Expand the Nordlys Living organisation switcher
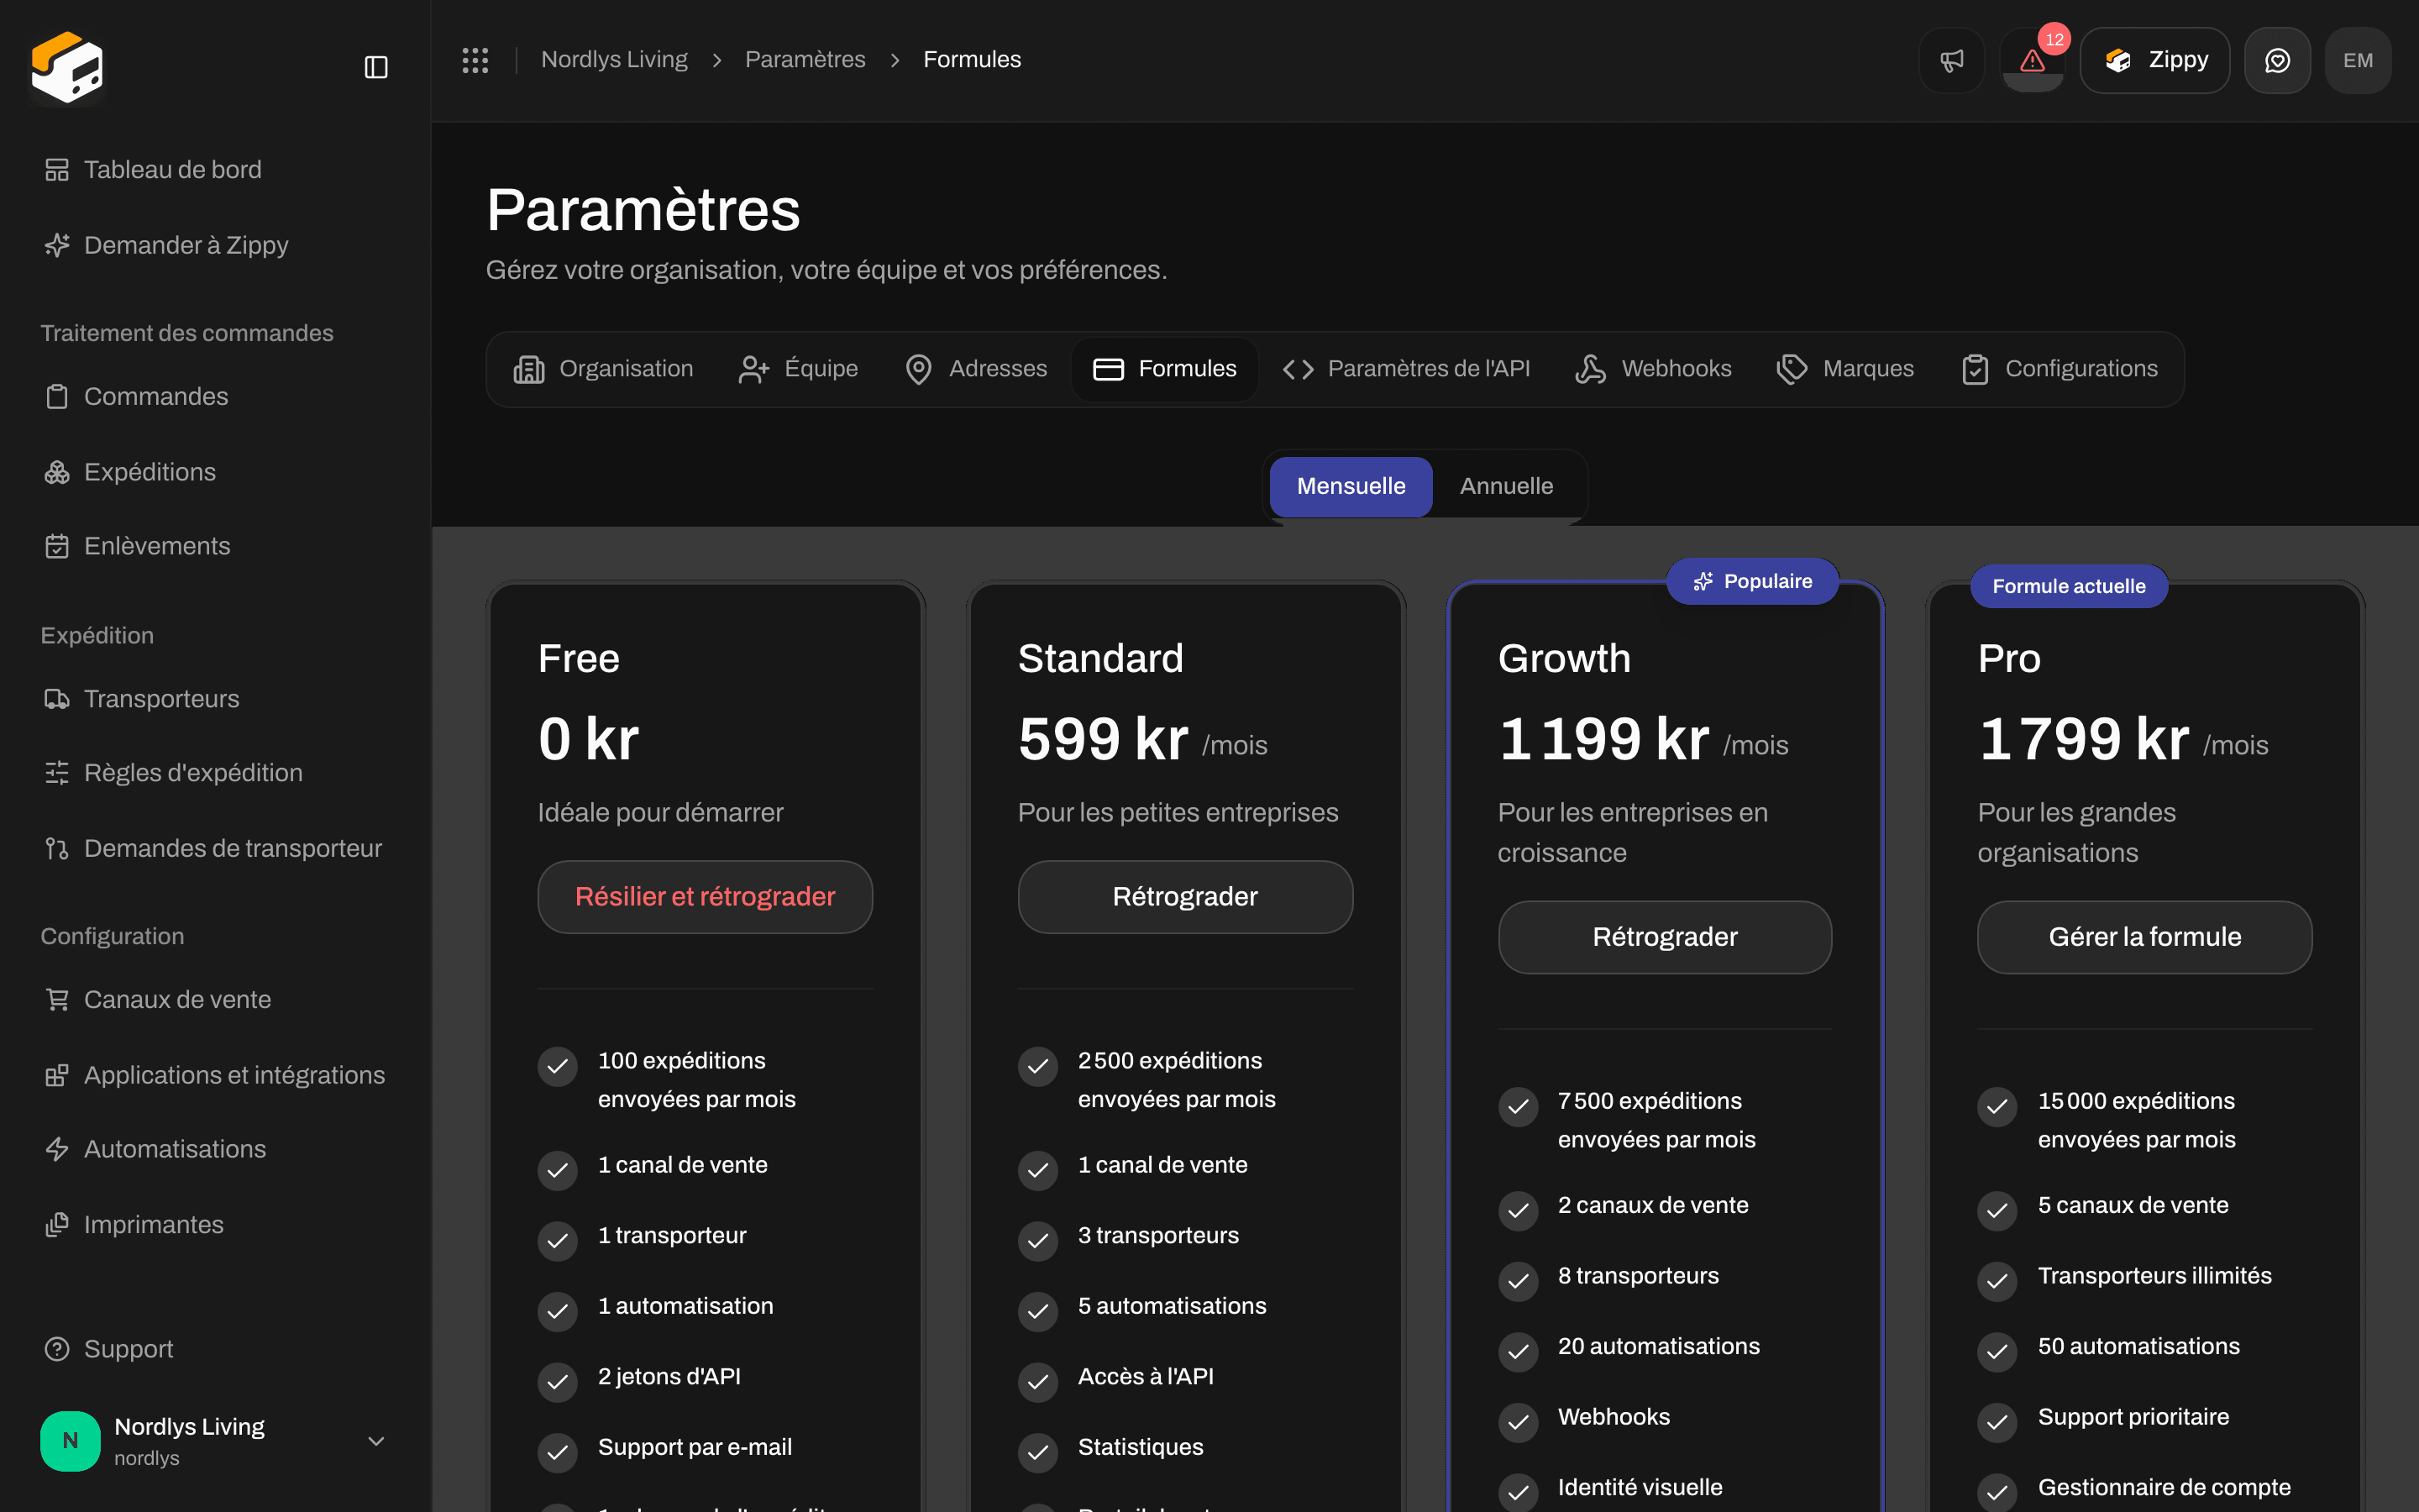The width and height of the screenshot is (2419, 1512). [215, 1440]
